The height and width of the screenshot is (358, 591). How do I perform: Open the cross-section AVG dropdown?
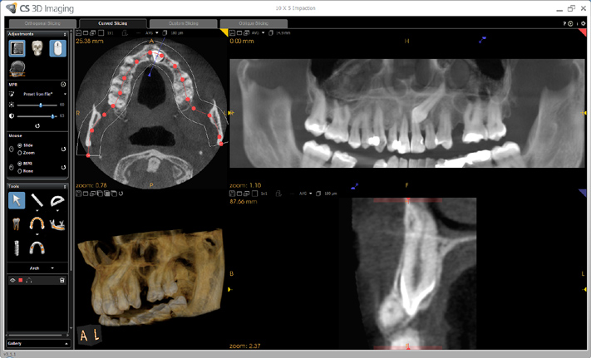coord(306,194)
